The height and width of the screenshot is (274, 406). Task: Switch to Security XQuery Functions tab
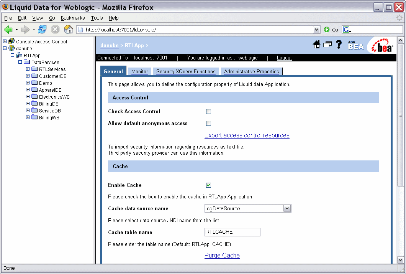[x=186, y=72]
